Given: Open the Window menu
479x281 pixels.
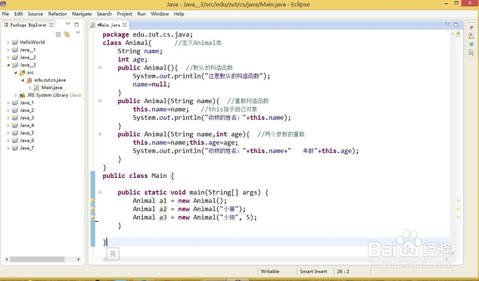Looking at the screenshot, I should (x=160, y=14).
